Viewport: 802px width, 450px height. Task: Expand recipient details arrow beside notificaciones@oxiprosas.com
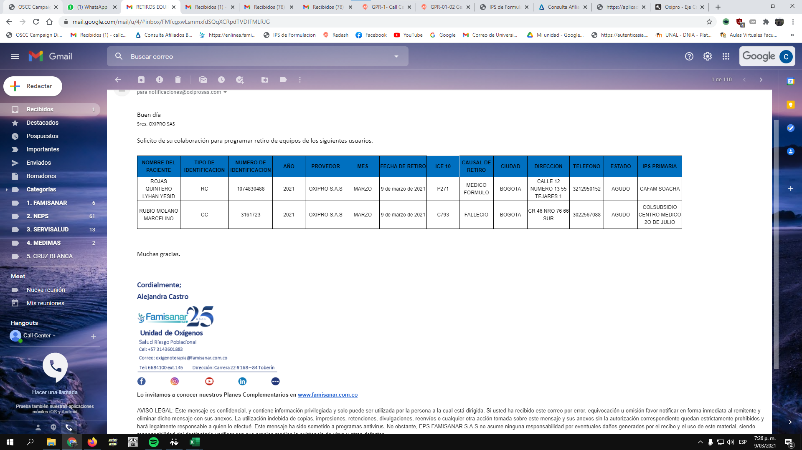pyautogui.click(x=225, y=92)
